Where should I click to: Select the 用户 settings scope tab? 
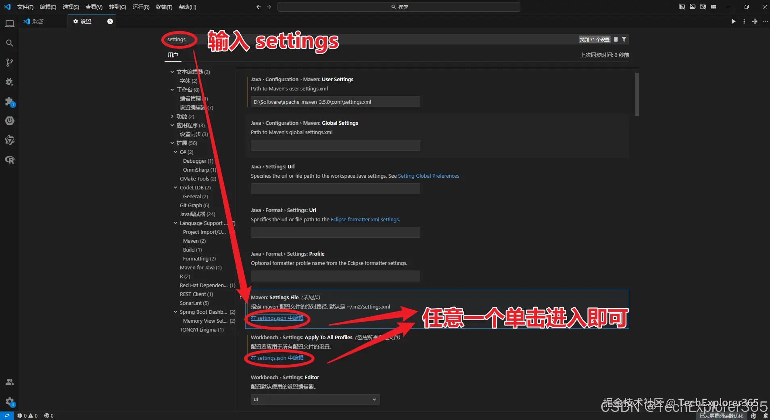pyautogui.click(x=173, y=55)
